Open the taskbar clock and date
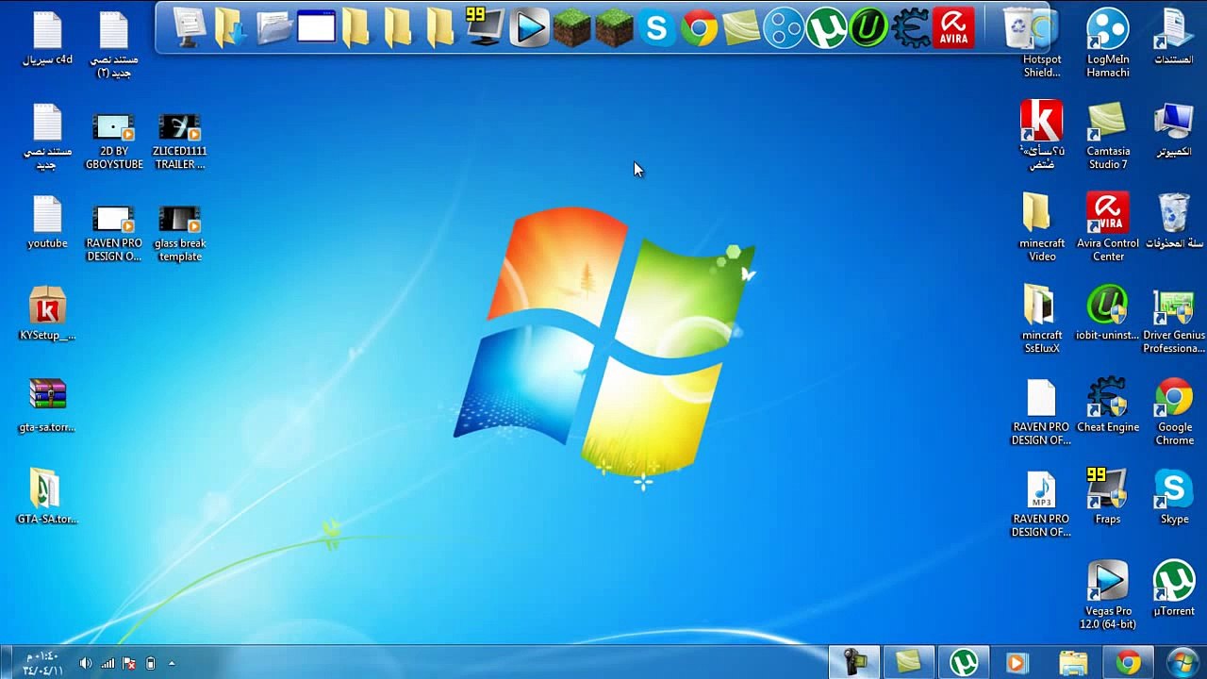The height and width of the screenshot is (679, 1207). pyautogui.click(x=43, y=663)
